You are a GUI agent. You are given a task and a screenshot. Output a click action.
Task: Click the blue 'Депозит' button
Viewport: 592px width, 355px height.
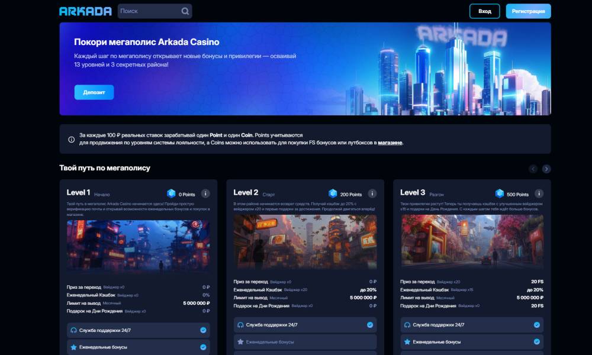(x=94, y=92)
